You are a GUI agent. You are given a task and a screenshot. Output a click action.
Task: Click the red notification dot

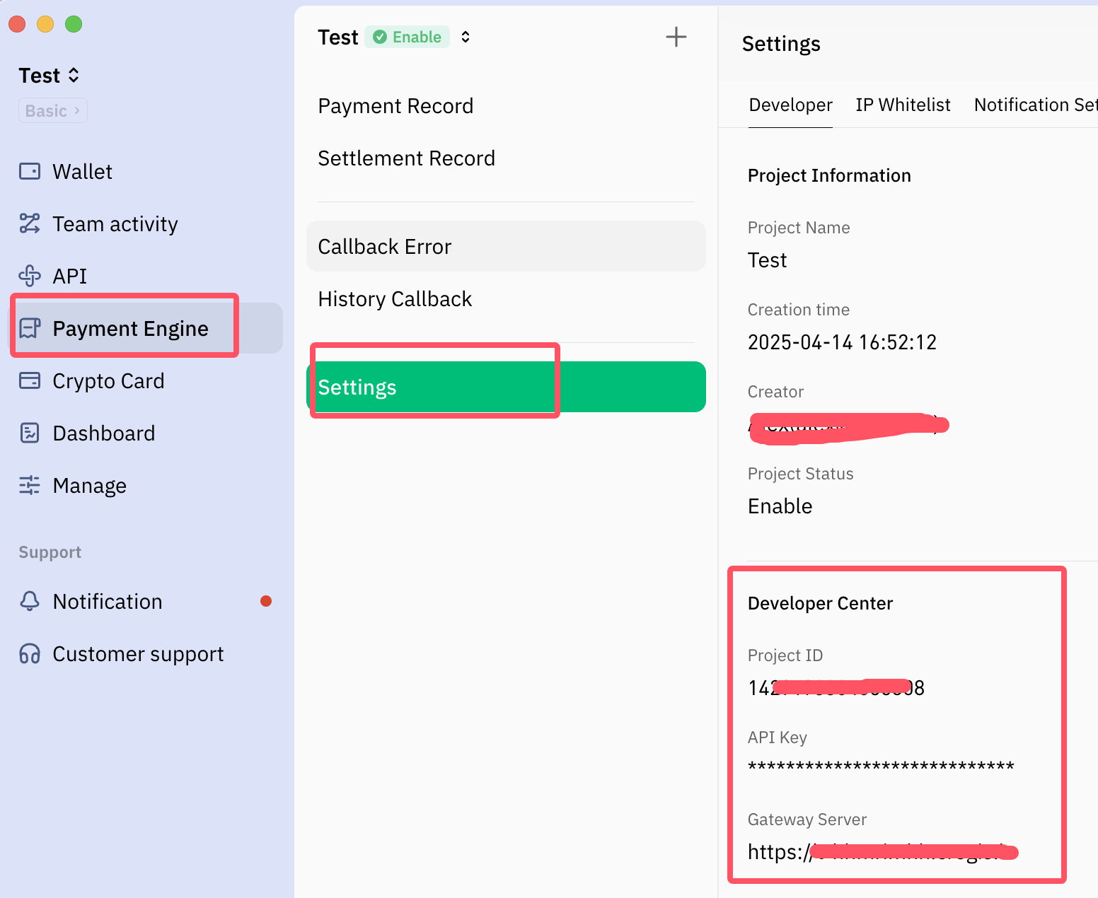[266, 601]
